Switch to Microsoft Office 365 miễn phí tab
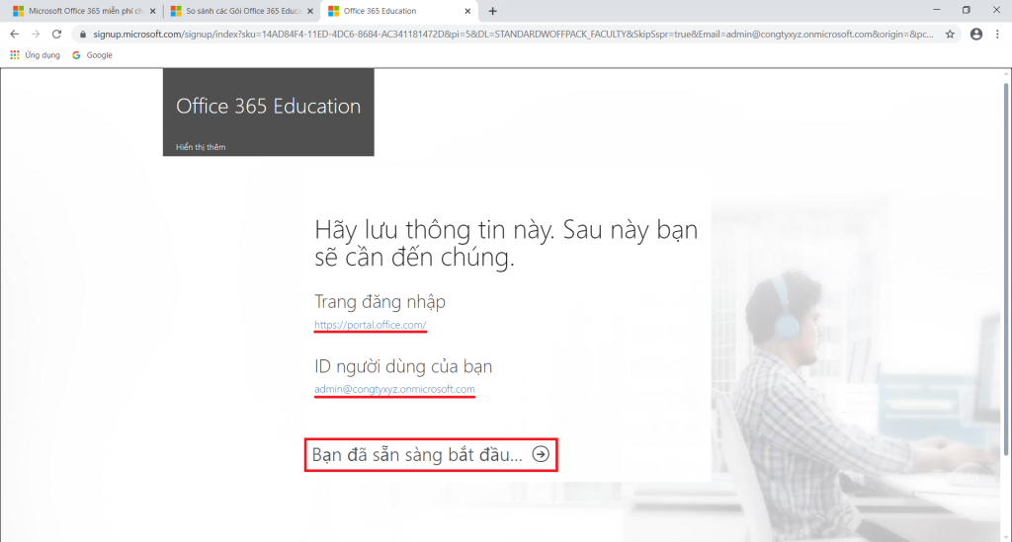1012x542 pixels. pos(84,11)
